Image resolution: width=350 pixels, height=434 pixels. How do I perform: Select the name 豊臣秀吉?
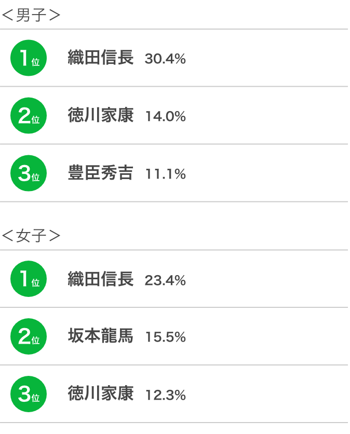pyautogui.click(x=101, y=173)
